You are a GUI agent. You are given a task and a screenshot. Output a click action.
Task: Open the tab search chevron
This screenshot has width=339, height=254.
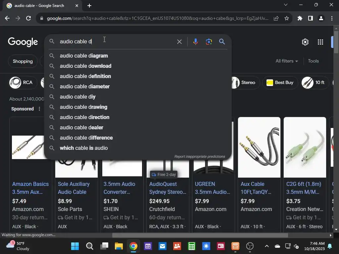(x=286, y=5)
